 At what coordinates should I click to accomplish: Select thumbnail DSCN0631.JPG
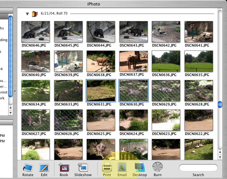[x=101, y=90]
